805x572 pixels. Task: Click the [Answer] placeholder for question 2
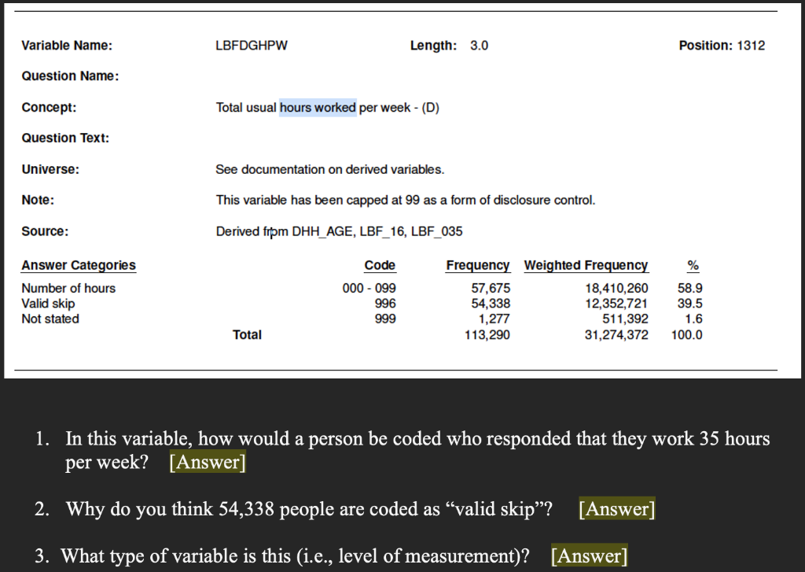[x=616, y=509]
